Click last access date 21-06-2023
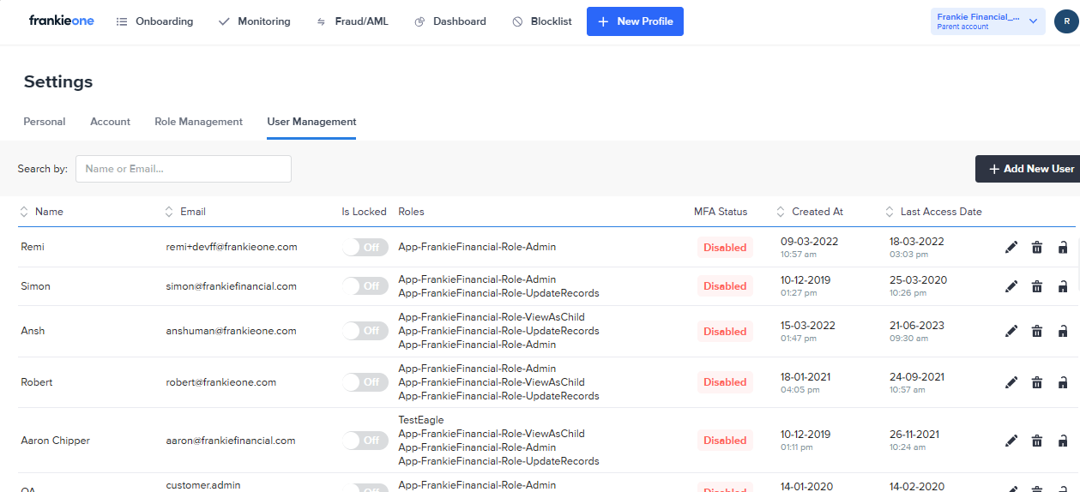This screenshot has height=492, width=1080. tap(917, 325)
